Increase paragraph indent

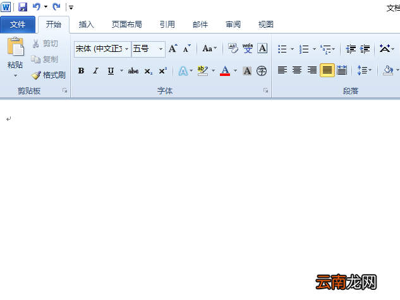click(365, 49)
